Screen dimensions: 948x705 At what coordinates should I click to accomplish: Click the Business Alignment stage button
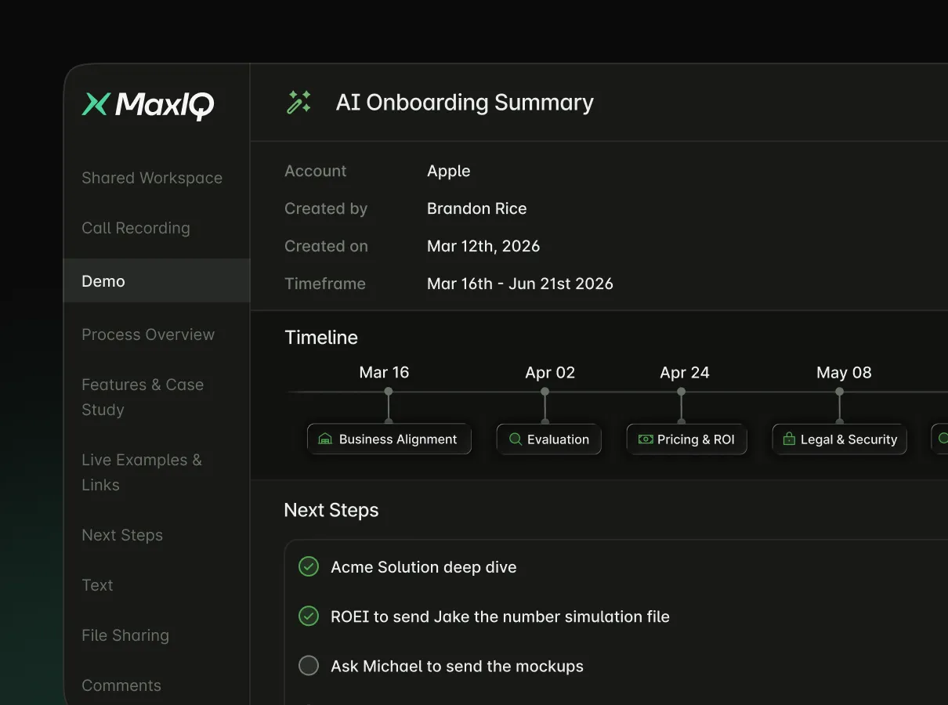[x=389, y=439]
